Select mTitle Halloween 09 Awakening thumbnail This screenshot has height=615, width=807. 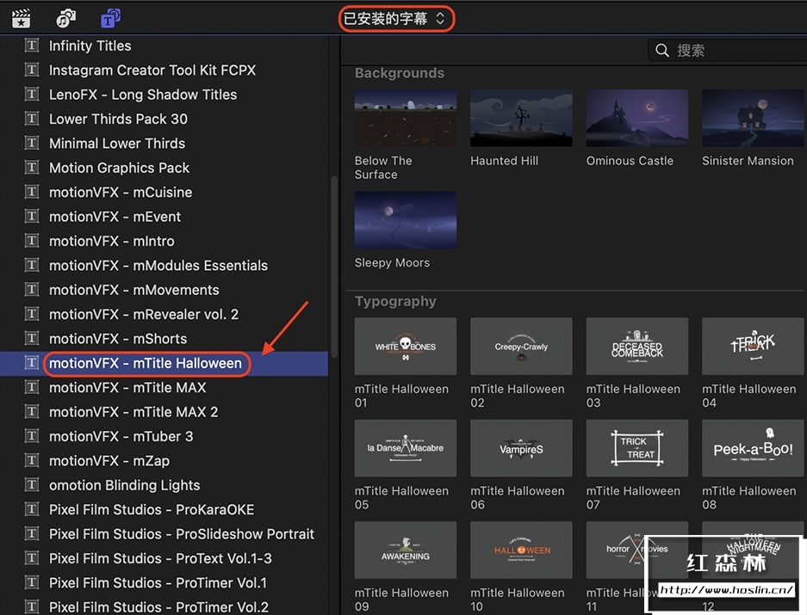406,550
